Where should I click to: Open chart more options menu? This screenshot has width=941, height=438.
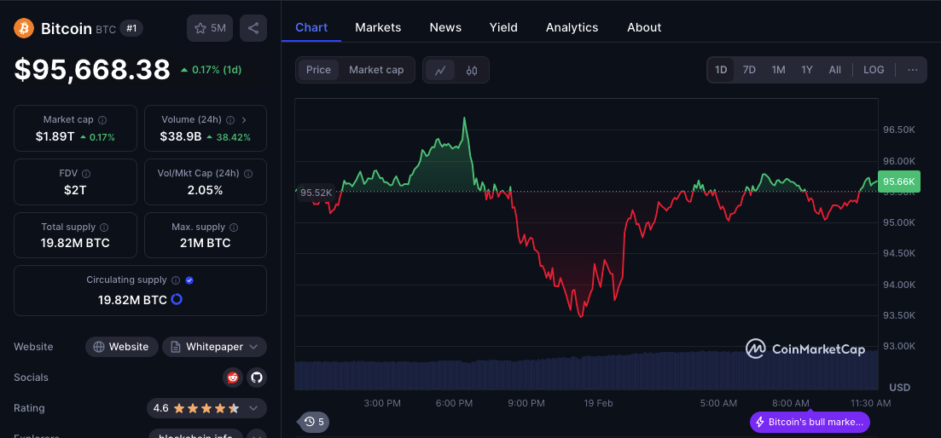(x=913, y=70)
